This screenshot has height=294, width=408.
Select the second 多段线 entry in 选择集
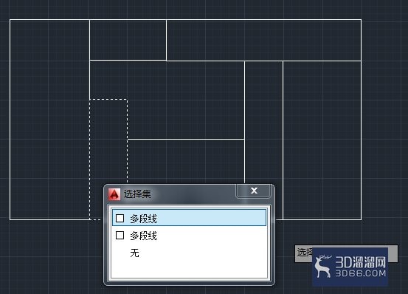pos(189,236)
